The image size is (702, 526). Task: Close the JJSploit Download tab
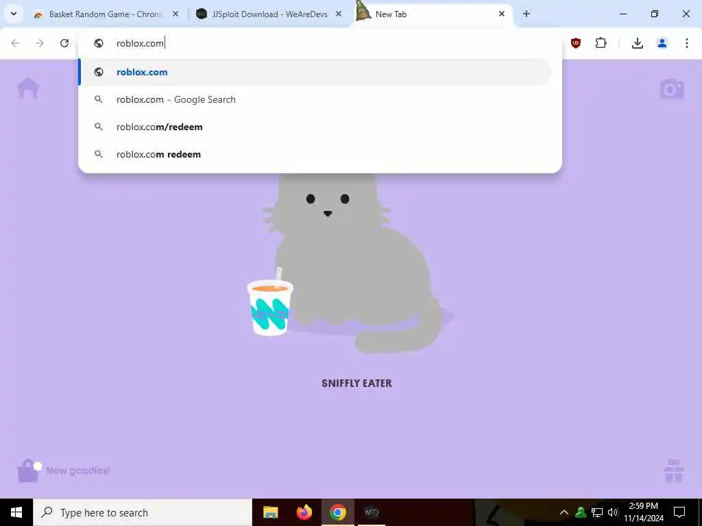tap(339, 14)
